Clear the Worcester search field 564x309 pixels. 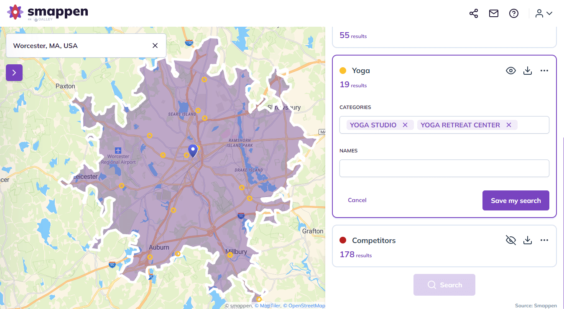155,45
